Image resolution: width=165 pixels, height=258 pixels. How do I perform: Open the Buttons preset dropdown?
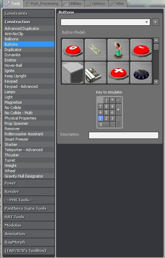point(105,22)
